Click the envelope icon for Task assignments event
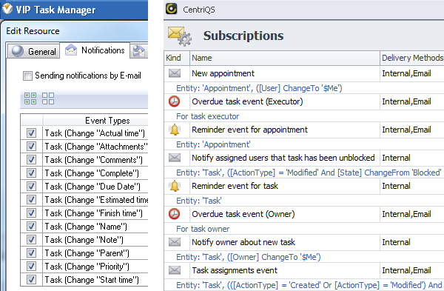The image size is (444, 291). coord(175,270)
